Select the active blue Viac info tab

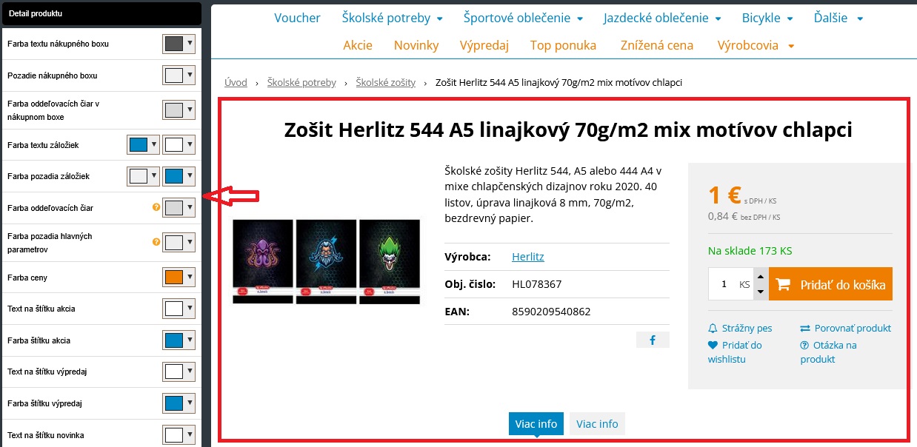tap(536, 424)
